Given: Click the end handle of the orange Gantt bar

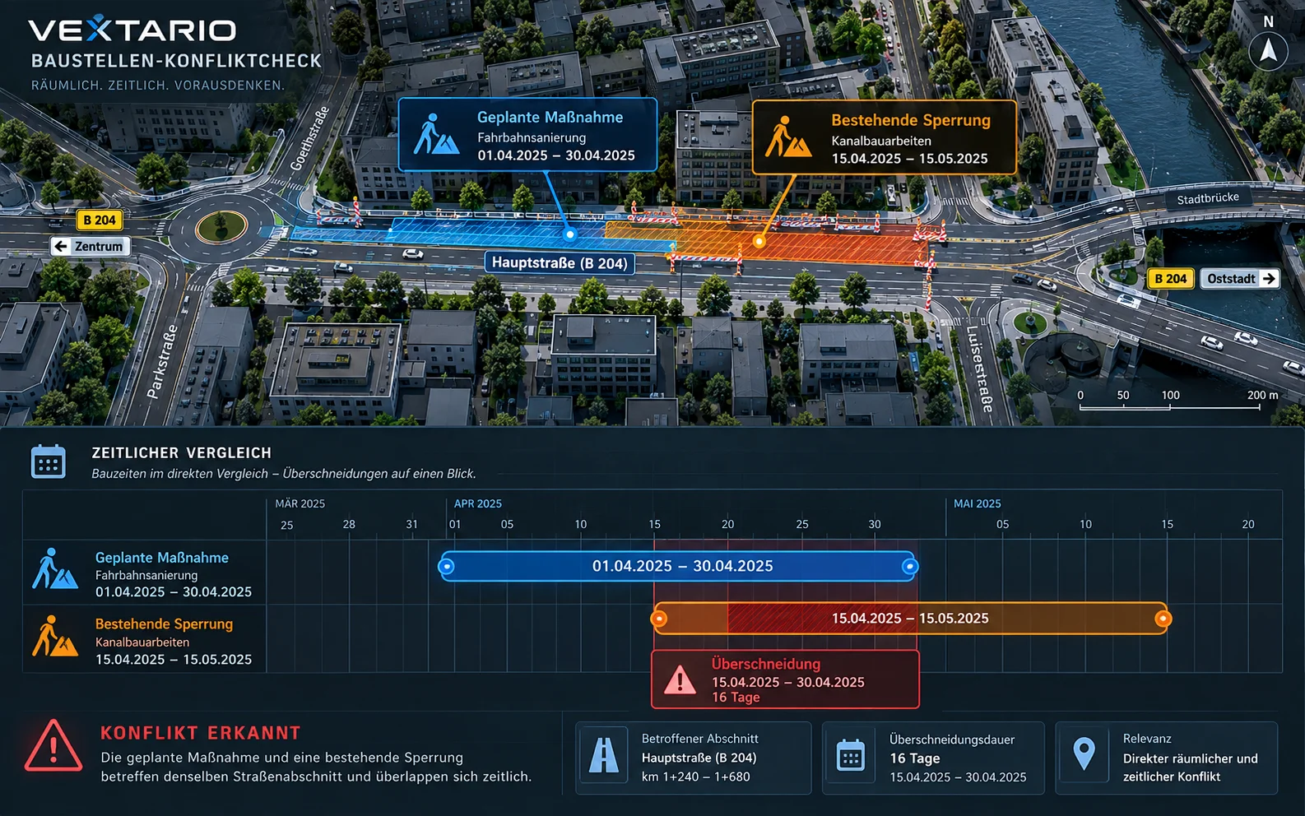Looking at the screenshot, I should coord(1163,619).
